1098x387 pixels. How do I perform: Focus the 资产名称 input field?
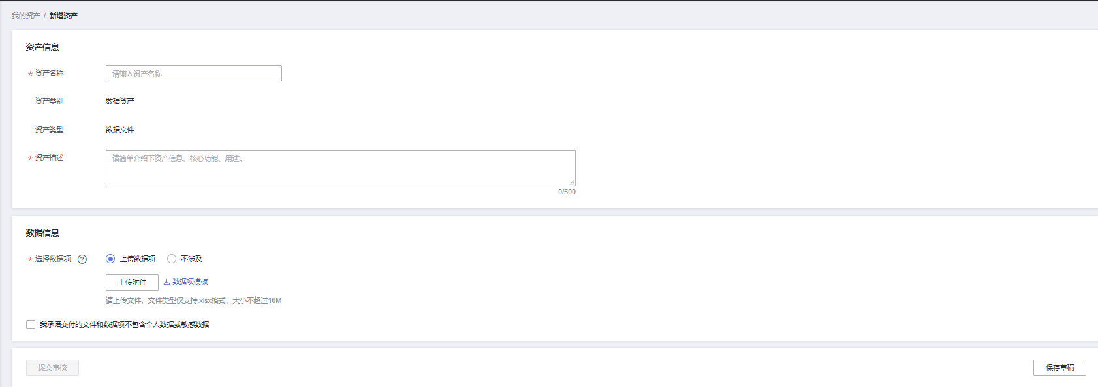pos(194,74)
